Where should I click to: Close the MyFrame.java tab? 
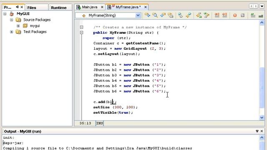[146, 7]
